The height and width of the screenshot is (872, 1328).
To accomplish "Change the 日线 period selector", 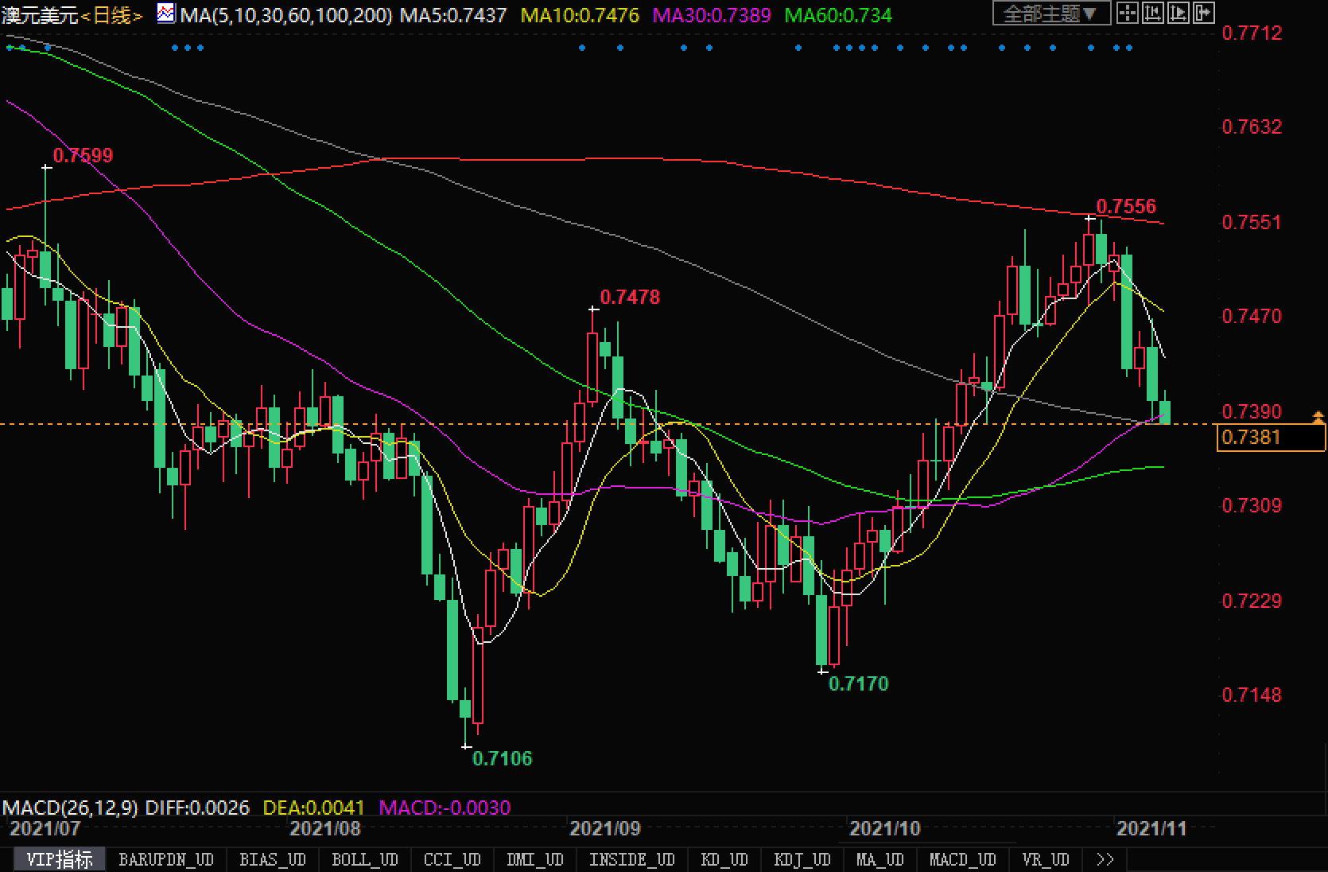I will [111, 14].
